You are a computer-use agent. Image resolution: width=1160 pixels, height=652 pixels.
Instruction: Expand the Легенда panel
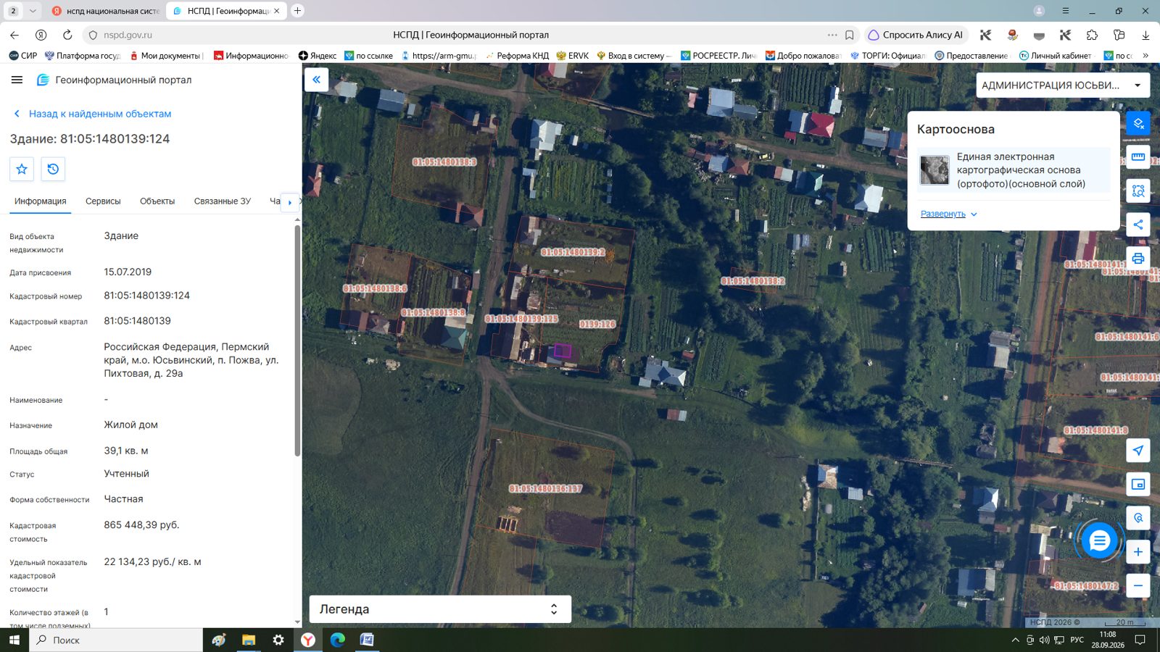(440, 609)
